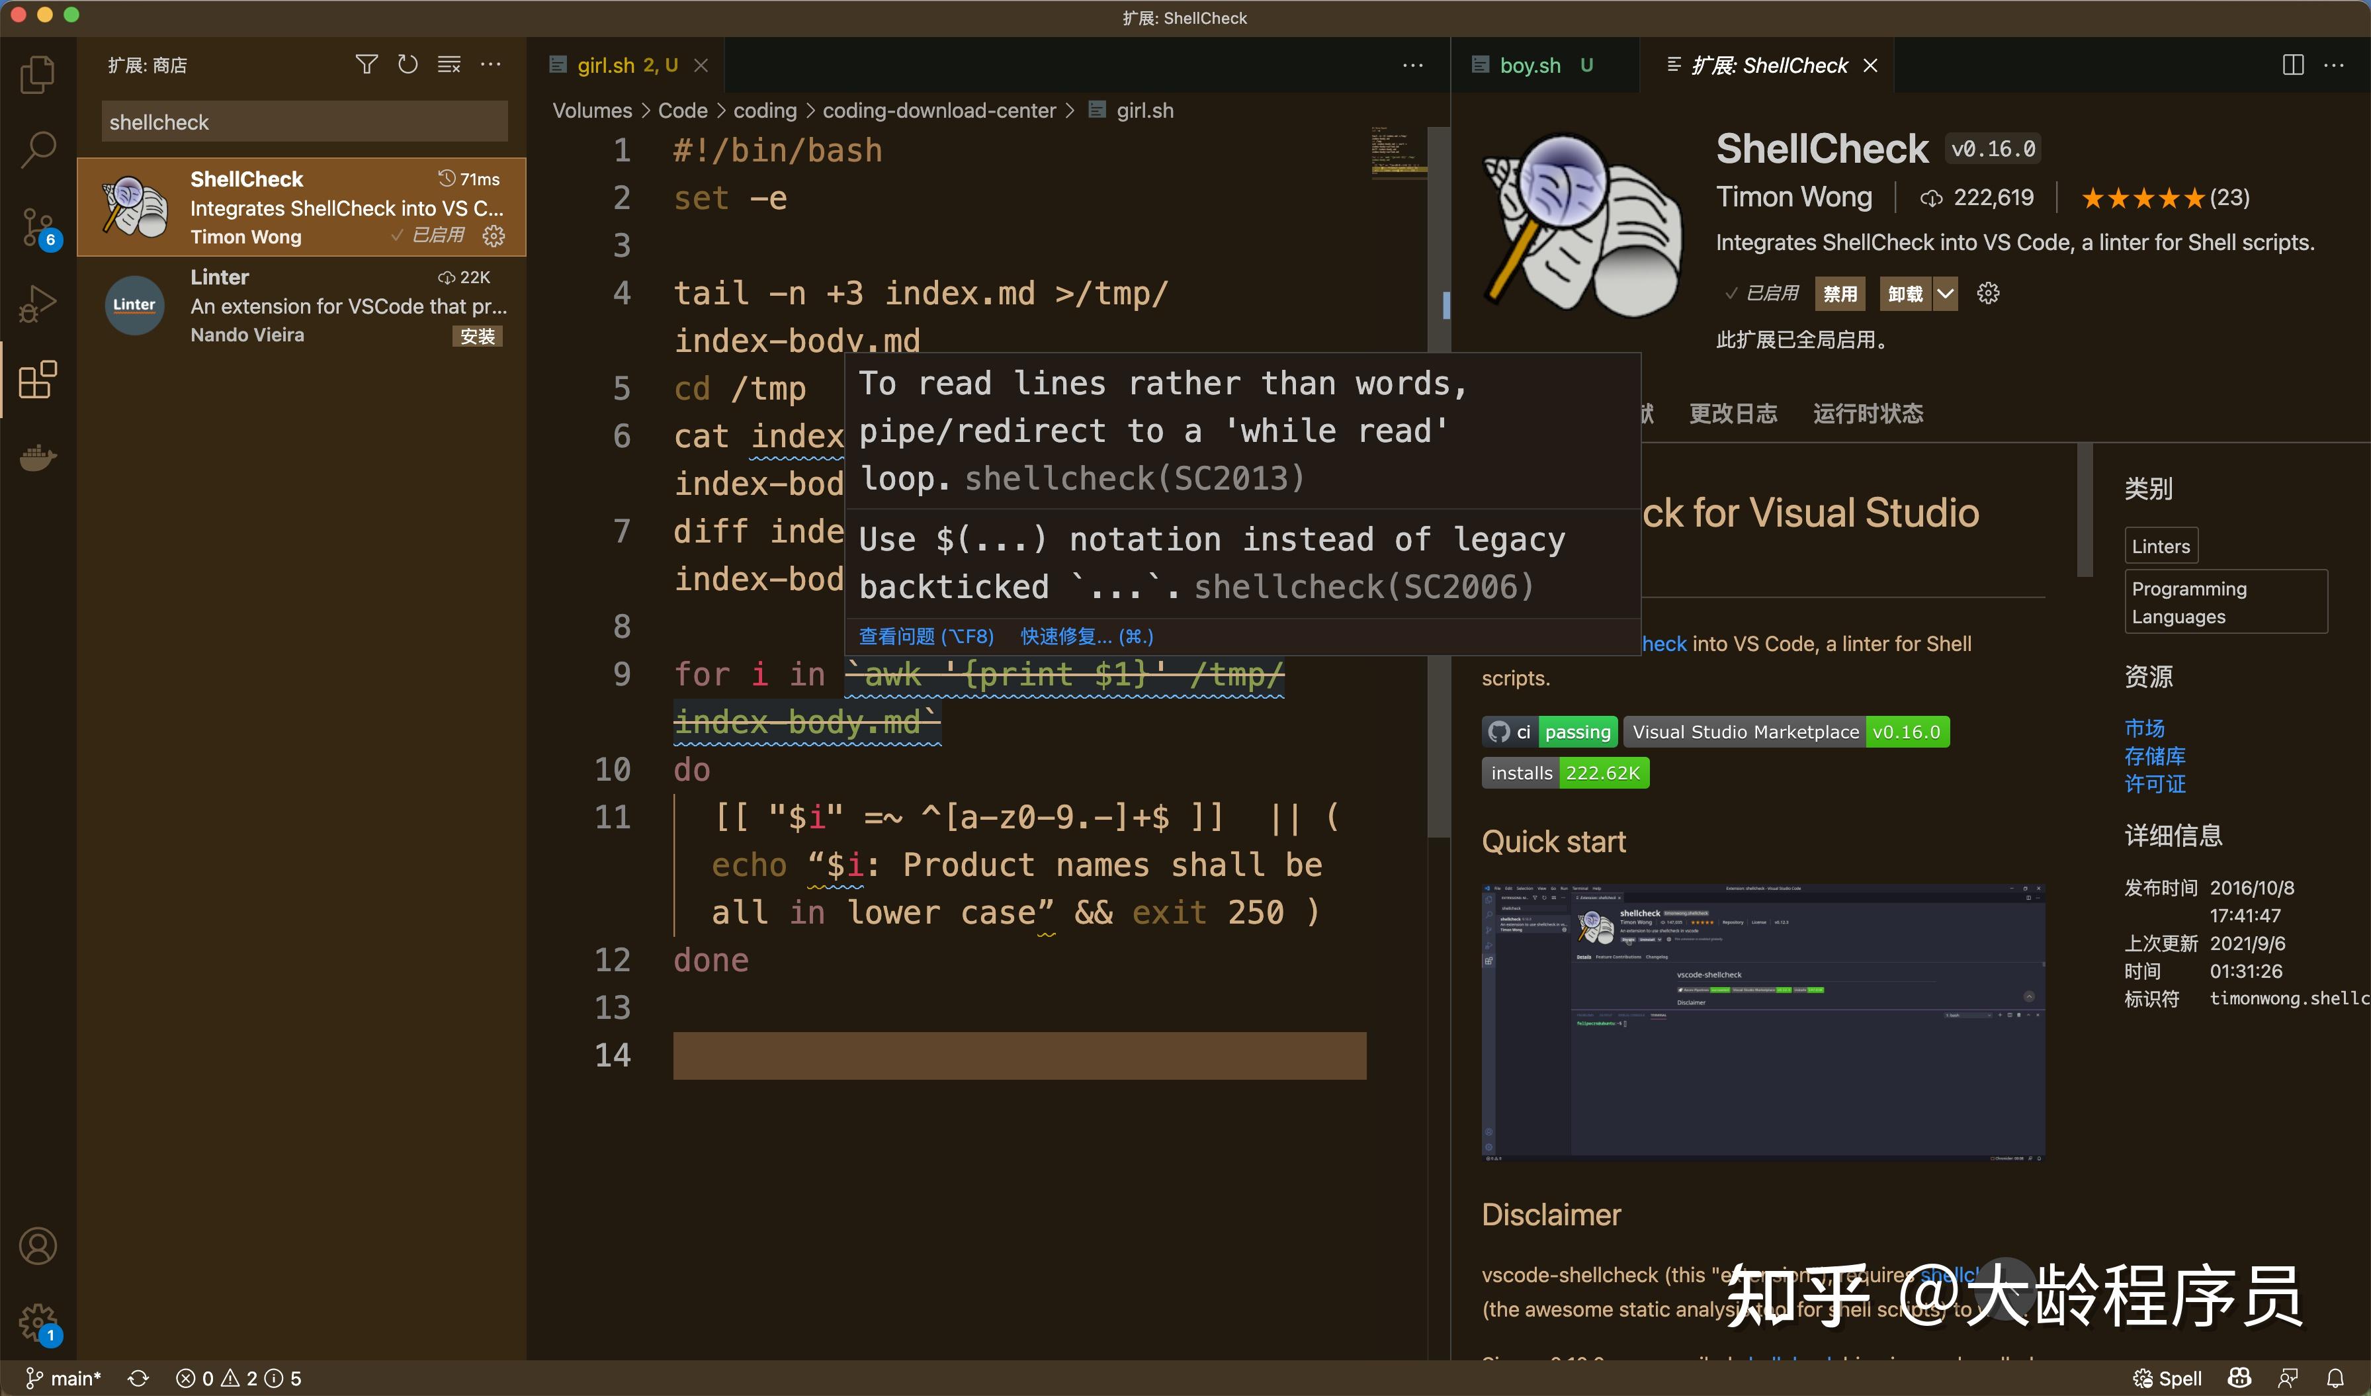Refresh the extensions list
Screen dimensions: 2371x1396
point(408,64)
